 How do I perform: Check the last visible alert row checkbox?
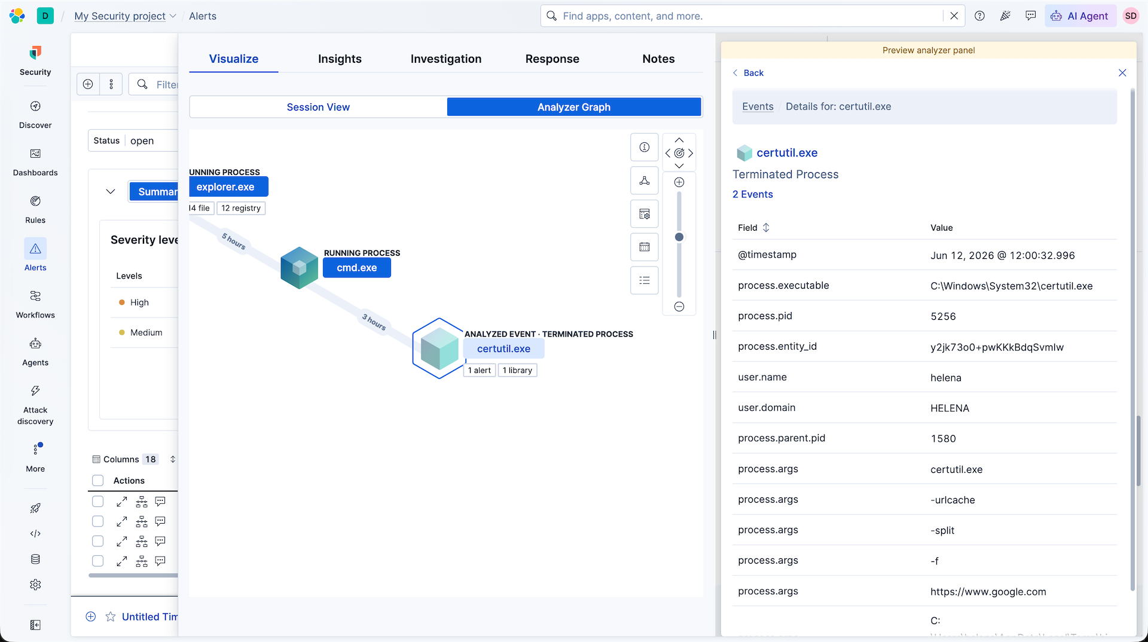point(98,561)
